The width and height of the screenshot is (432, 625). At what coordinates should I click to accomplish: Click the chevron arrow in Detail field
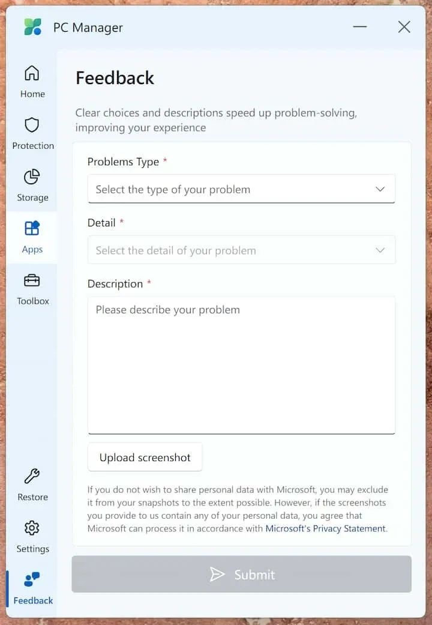click(x=380, y=250)
